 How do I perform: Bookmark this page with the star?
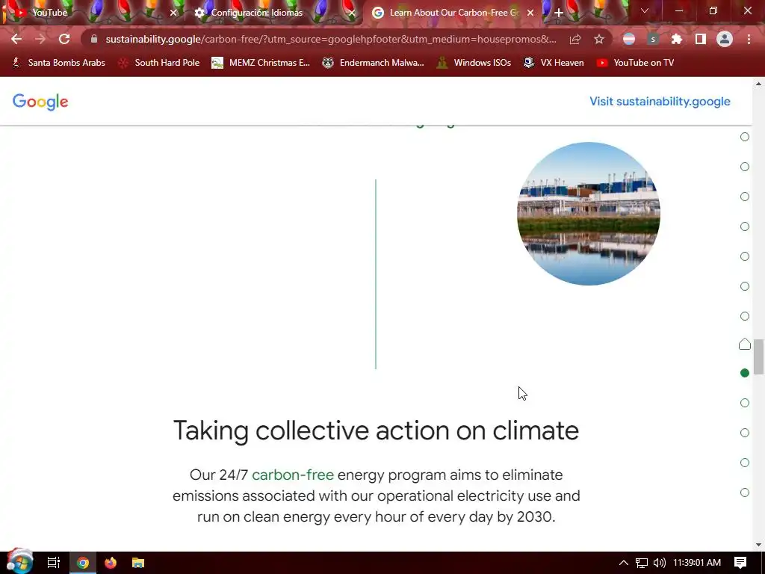(599, 39)
